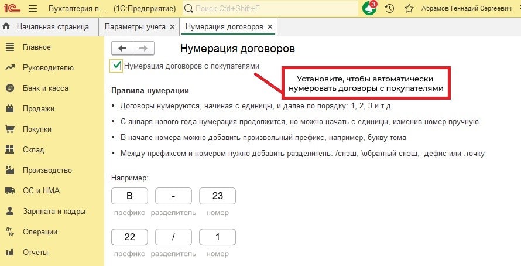This screenshot has width=521, height=266.
Task: Open the Склад section in sidebar
Action: pyautogui.click(x=33, y=149)
